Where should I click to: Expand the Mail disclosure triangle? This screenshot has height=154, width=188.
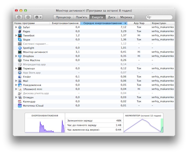(16, 81)
